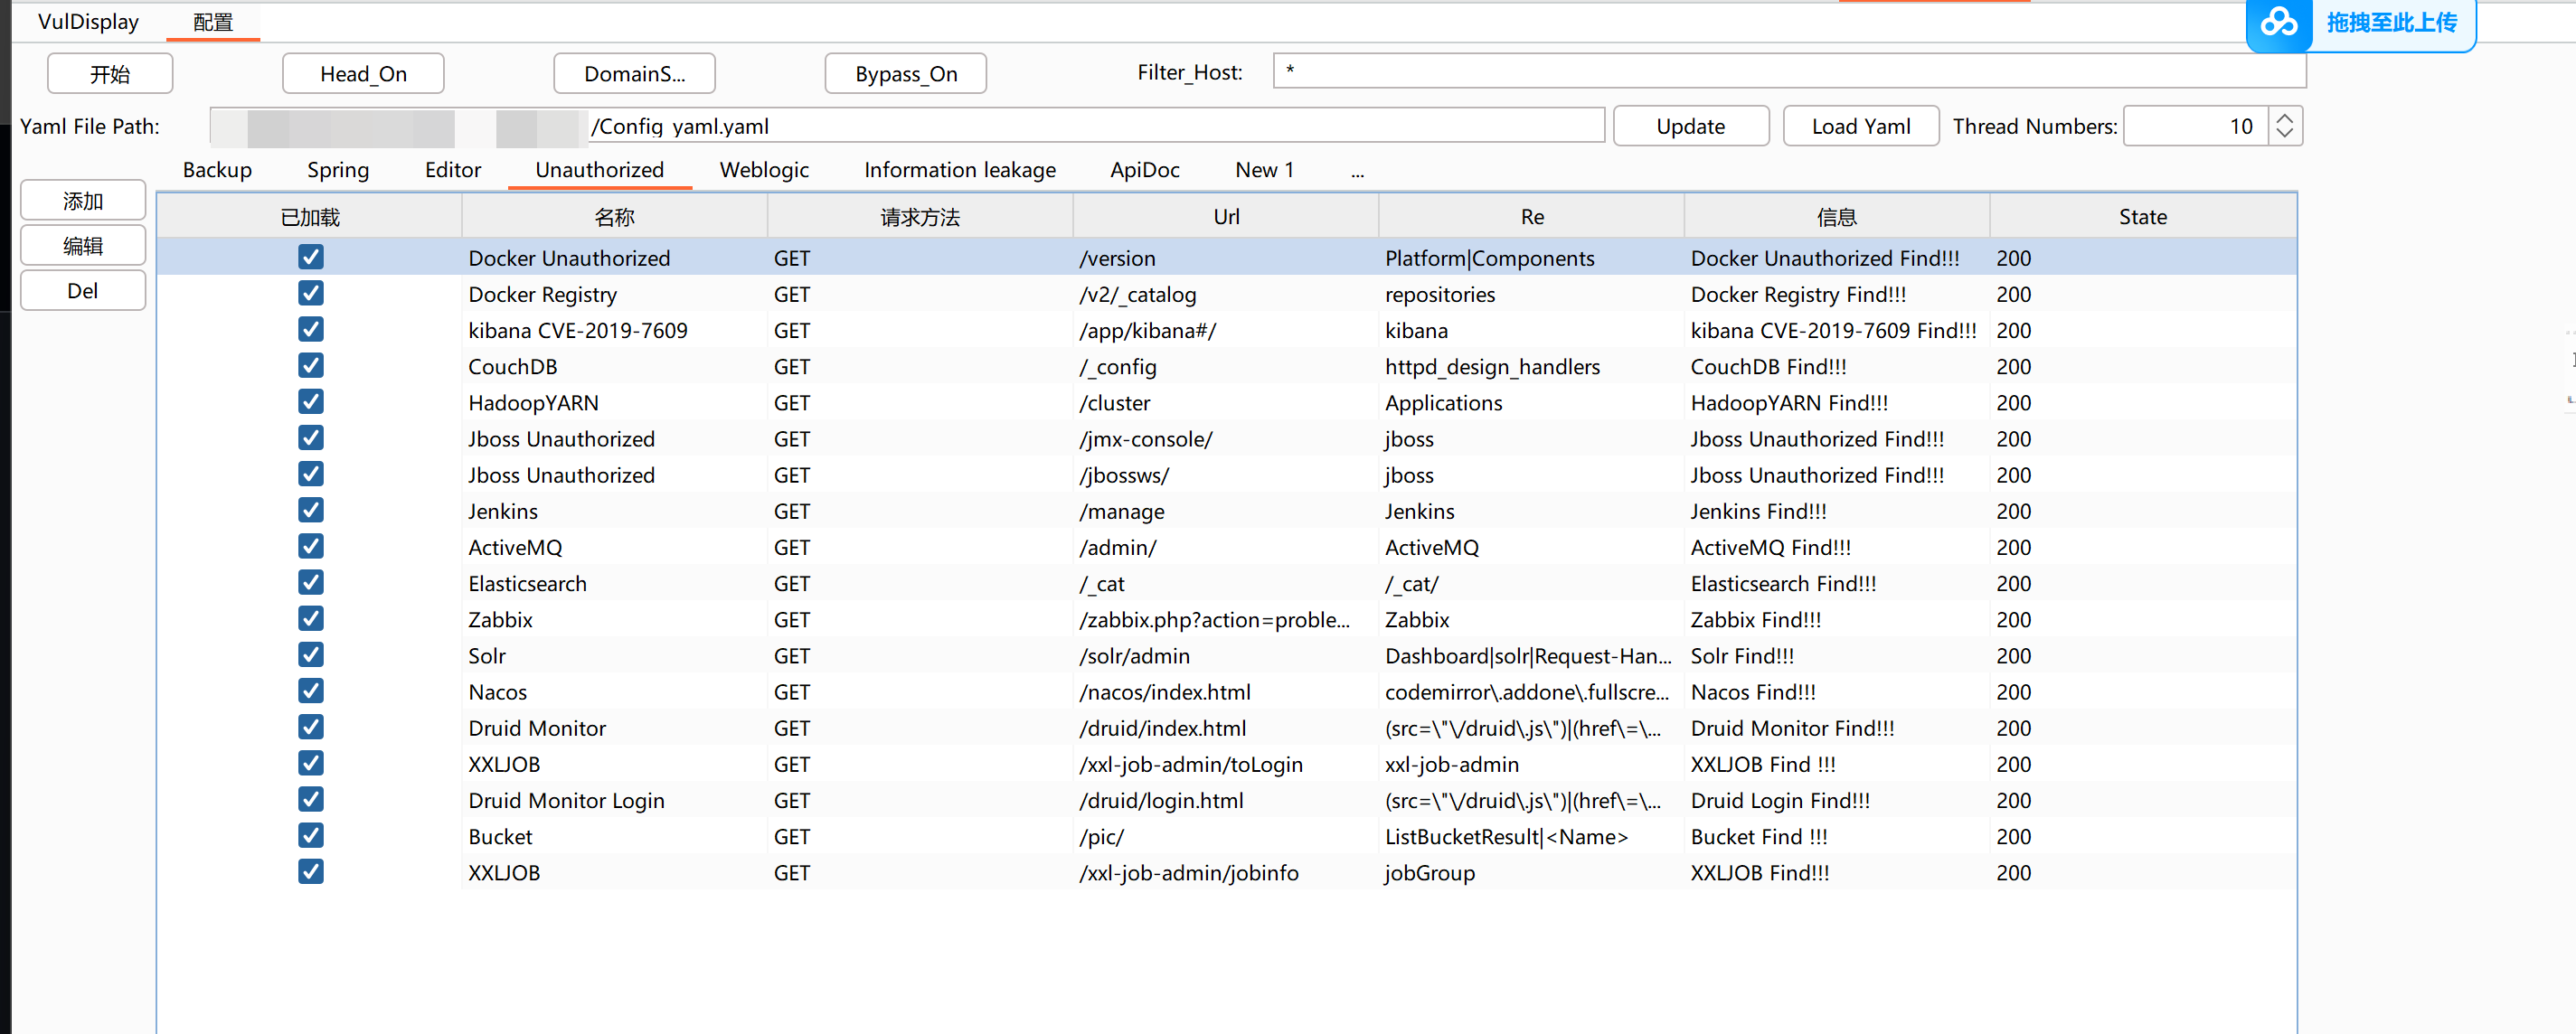Viewport: 2576px width, 1034px height.
Task: Click the '/xxl-job-admin/toLogin' url cell
Action: click(1226, 764)
